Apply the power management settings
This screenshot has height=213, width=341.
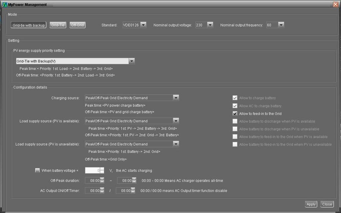pyautogui.click(x=311, y=204)
